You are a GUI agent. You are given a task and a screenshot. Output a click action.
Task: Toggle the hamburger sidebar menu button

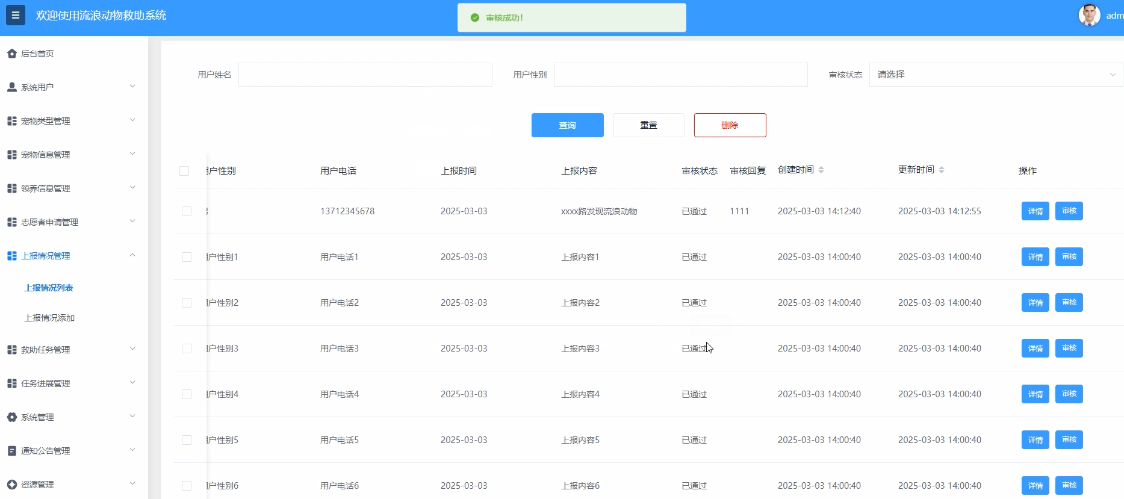tap(16, 15)
